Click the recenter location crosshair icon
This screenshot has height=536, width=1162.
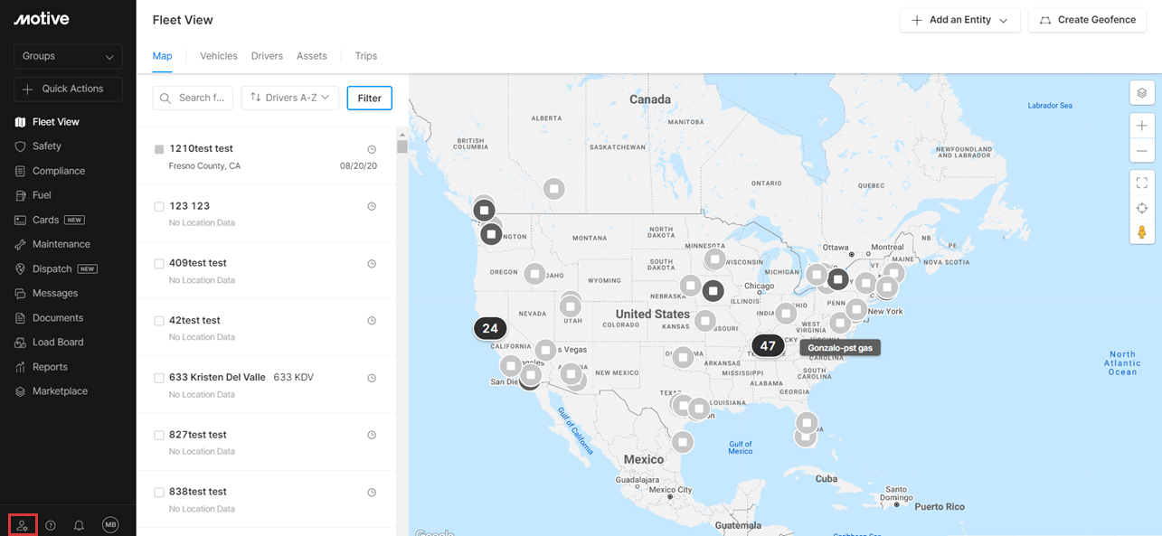coord(1141,208)
